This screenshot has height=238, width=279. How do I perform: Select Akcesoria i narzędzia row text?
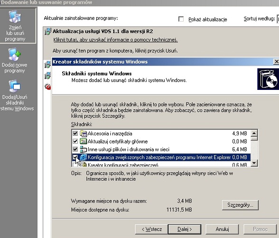click(x=110, y=133)
